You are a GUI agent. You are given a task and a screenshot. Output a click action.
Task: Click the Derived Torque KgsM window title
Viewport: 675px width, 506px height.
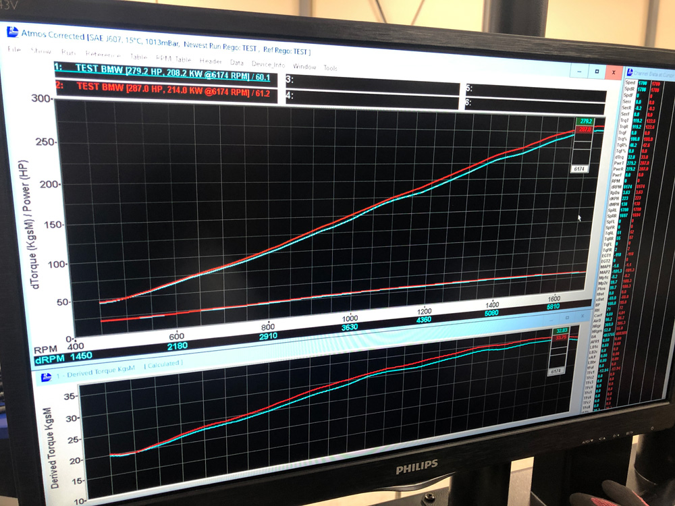tap(96, 371)
